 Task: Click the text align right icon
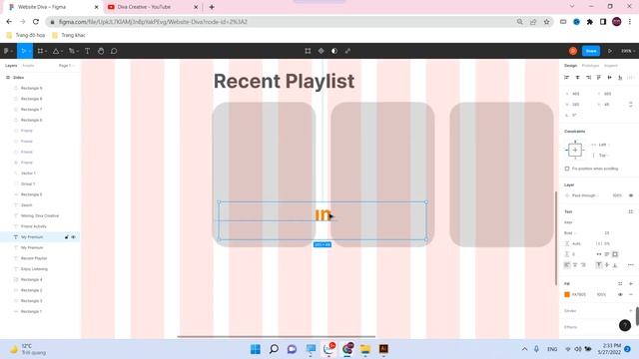coord(583,265)
